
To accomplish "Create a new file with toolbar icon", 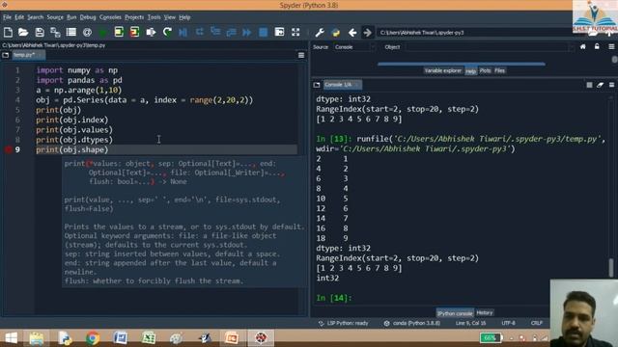I will (8, 32).
